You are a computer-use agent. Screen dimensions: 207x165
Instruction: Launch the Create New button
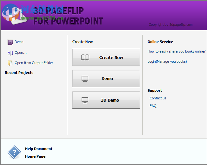106,57
